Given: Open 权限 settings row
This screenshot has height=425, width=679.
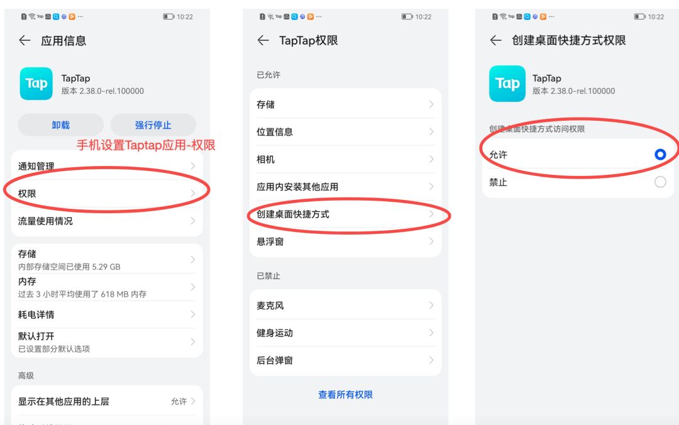Looking at the screenshot, I should click(107, 193).
